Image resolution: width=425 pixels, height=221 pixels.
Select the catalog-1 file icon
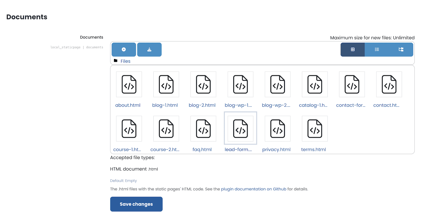(315, 84)
